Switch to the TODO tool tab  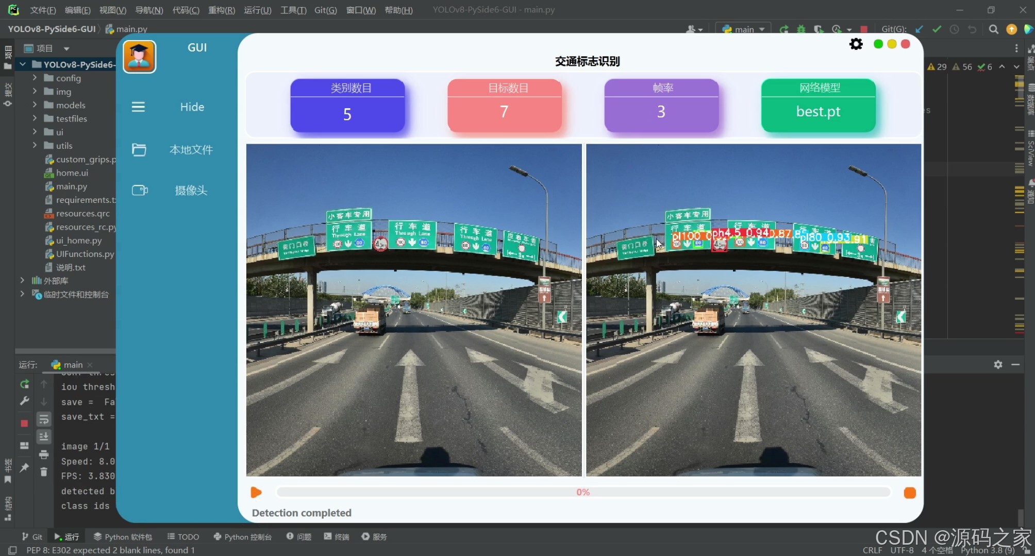(183, 536)
